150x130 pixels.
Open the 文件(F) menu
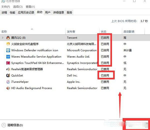pos(5,7)
